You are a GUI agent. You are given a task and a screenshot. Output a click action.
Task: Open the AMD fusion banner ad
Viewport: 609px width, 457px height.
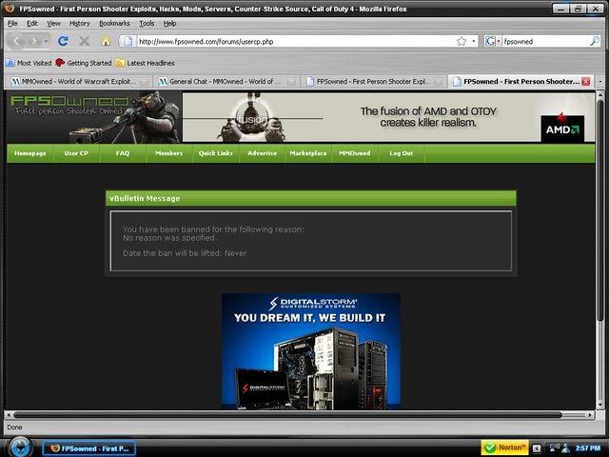pyautogui.click(x=388, y=117)
